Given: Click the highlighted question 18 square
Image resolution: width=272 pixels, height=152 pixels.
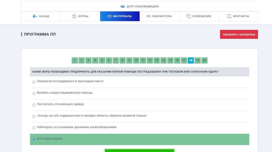Looking at the screenshot, I should point(191,60).
